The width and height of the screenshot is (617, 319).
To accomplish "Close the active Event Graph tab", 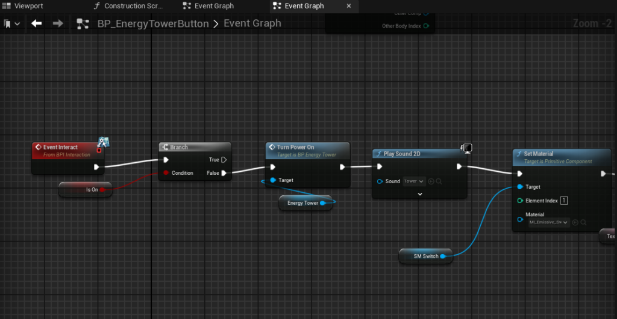I will tap(349, 6).
